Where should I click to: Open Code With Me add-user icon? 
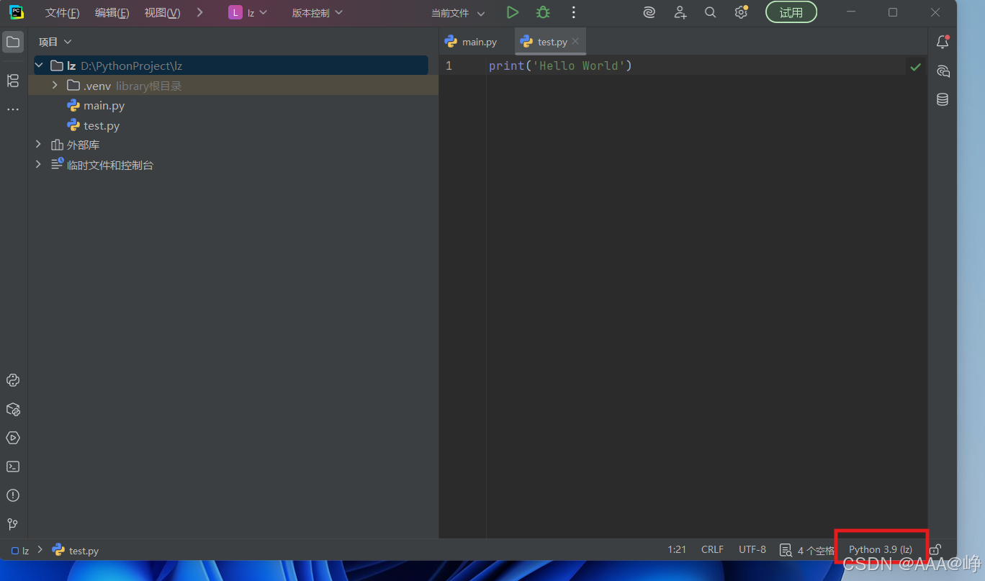[x=680, y=12]
